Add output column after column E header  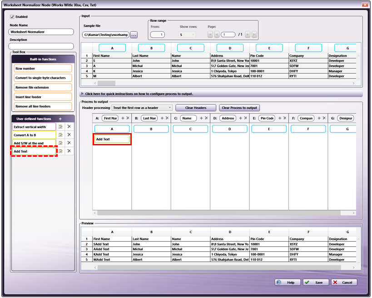tap(280, 118)
